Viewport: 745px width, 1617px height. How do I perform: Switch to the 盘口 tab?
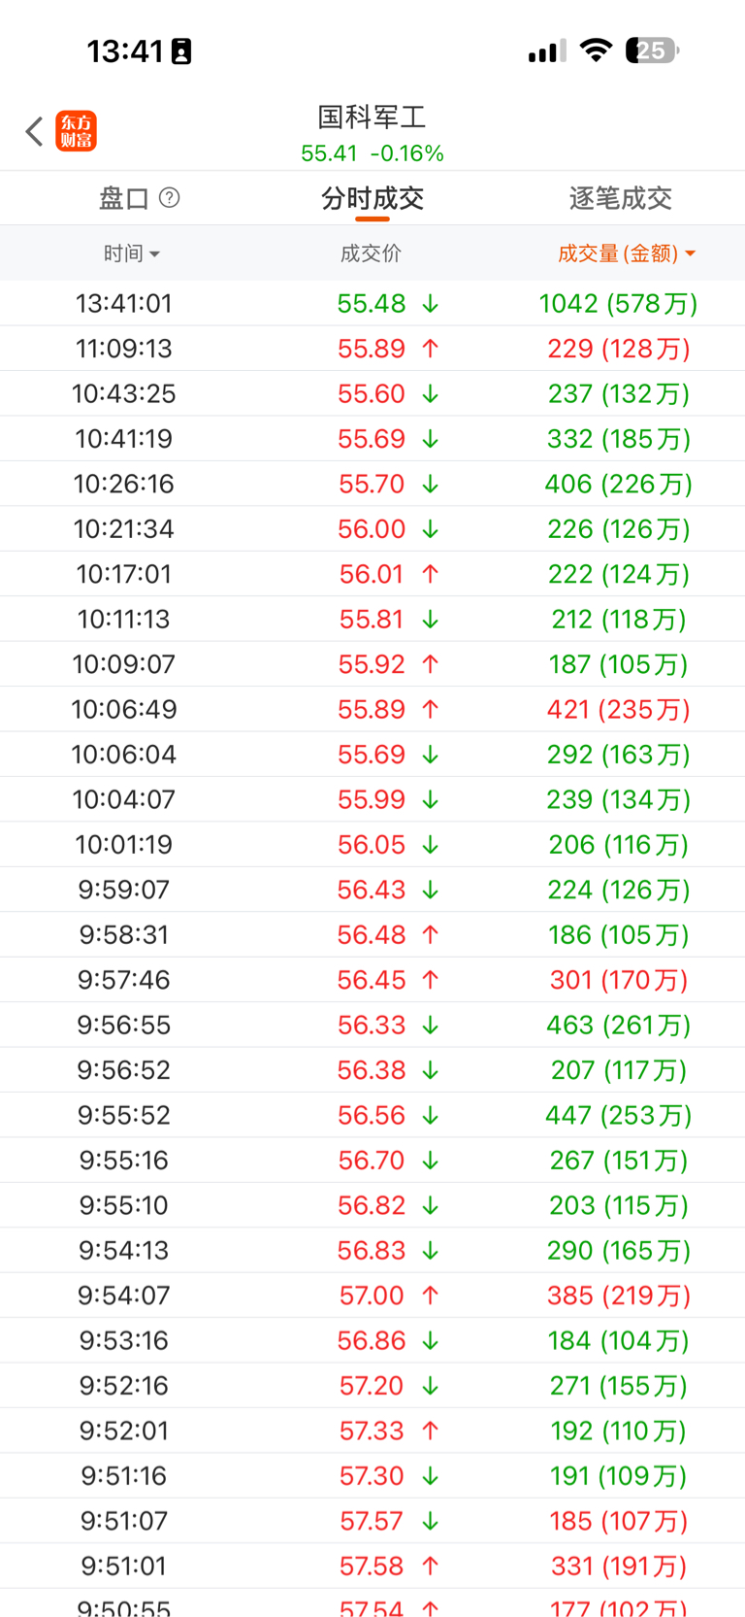point(124,199)
